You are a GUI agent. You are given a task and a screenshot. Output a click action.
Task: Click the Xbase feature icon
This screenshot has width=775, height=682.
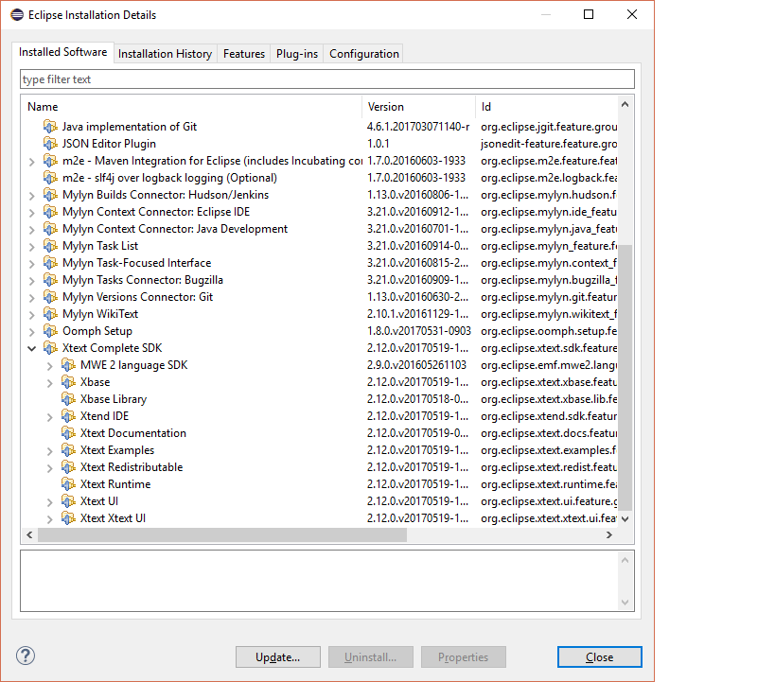pyautogui.click(x=68, y=382)
